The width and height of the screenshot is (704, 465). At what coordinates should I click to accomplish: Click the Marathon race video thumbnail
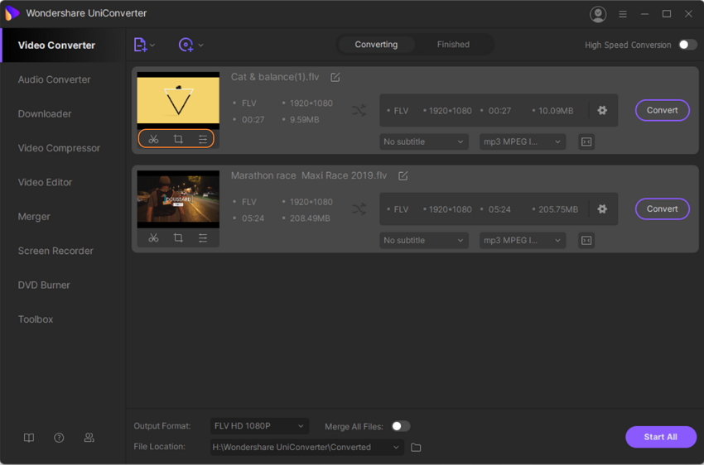178,199
